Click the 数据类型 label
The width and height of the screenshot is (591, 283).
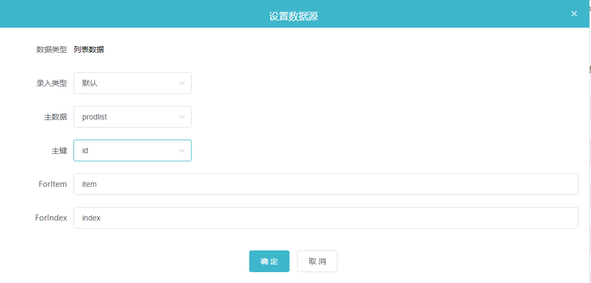[x=52, y=49]
